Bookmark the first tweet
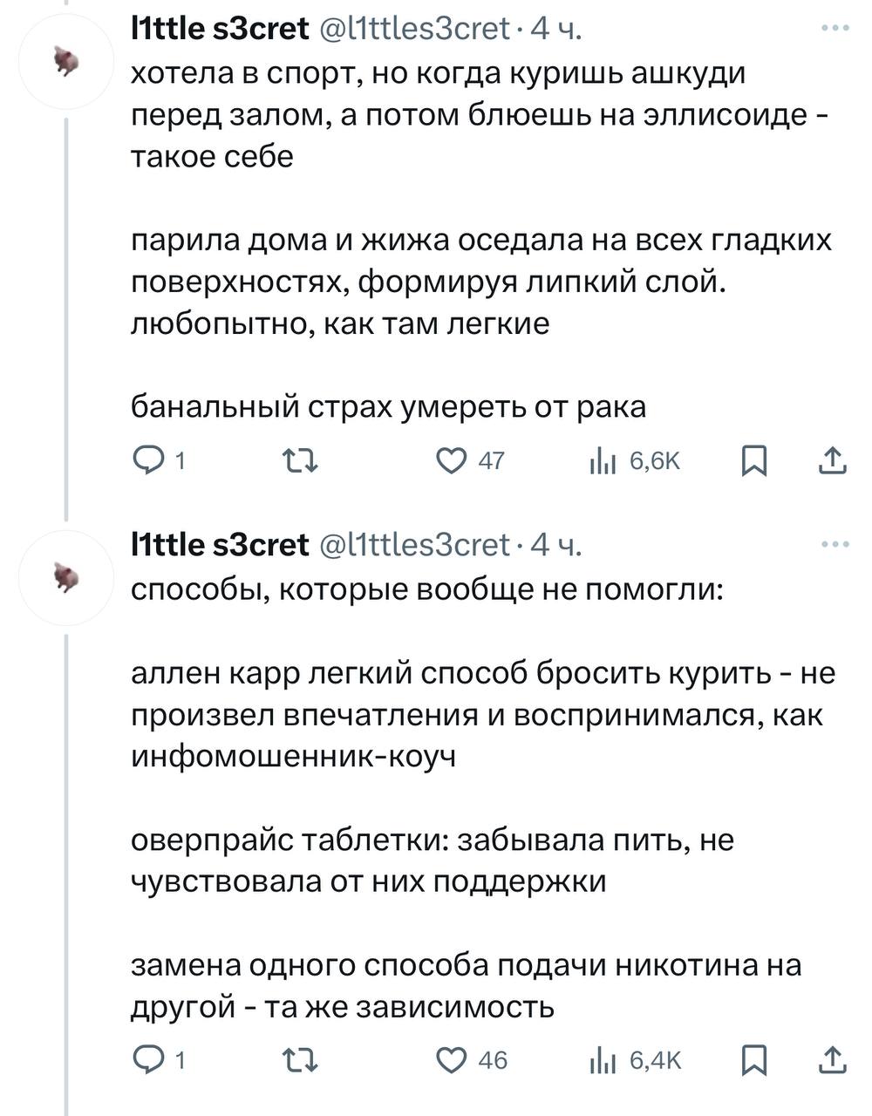Viewport: 872px width, 1116px height. click(x=753, y=459)
